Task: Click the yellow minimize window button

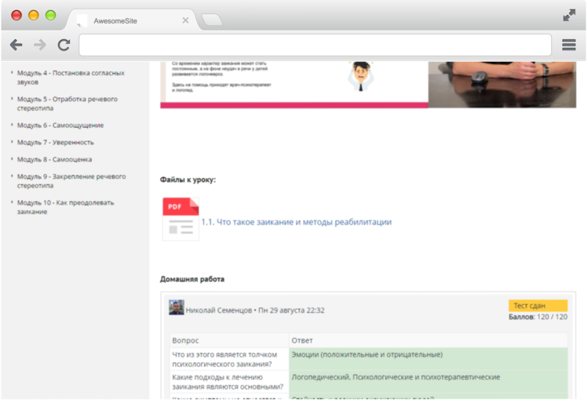Action: tap(34, 16)
